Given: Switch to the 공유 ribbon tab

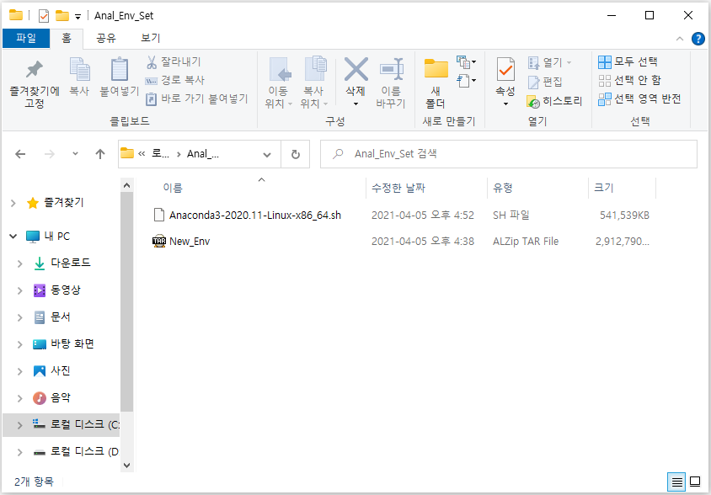Looking at the screenshot, I should [106, 39].
